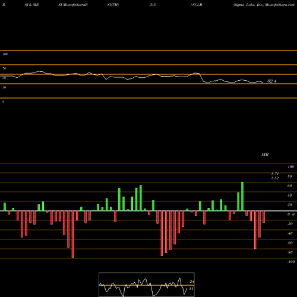This screenshot has height=297, width=297.
Task: Open the mini oscillator chart thumbnail at bottom
Action: (147, 285)
